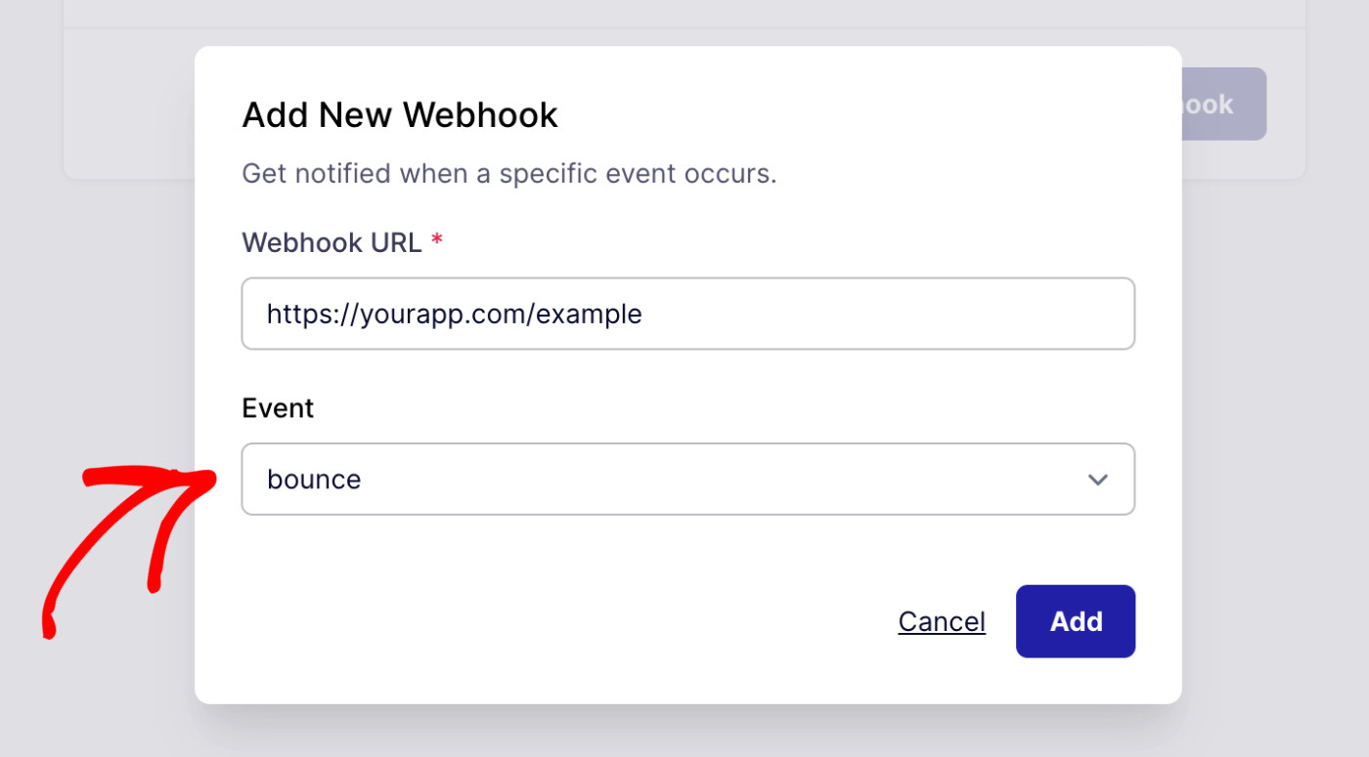Click the dimmed Webhook button behind the modal
The image size is (1369, 757).
point(1224,104)
